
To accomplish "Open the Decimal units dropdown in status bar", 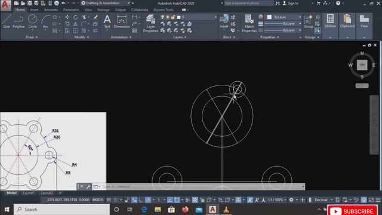I will [323, 200].
